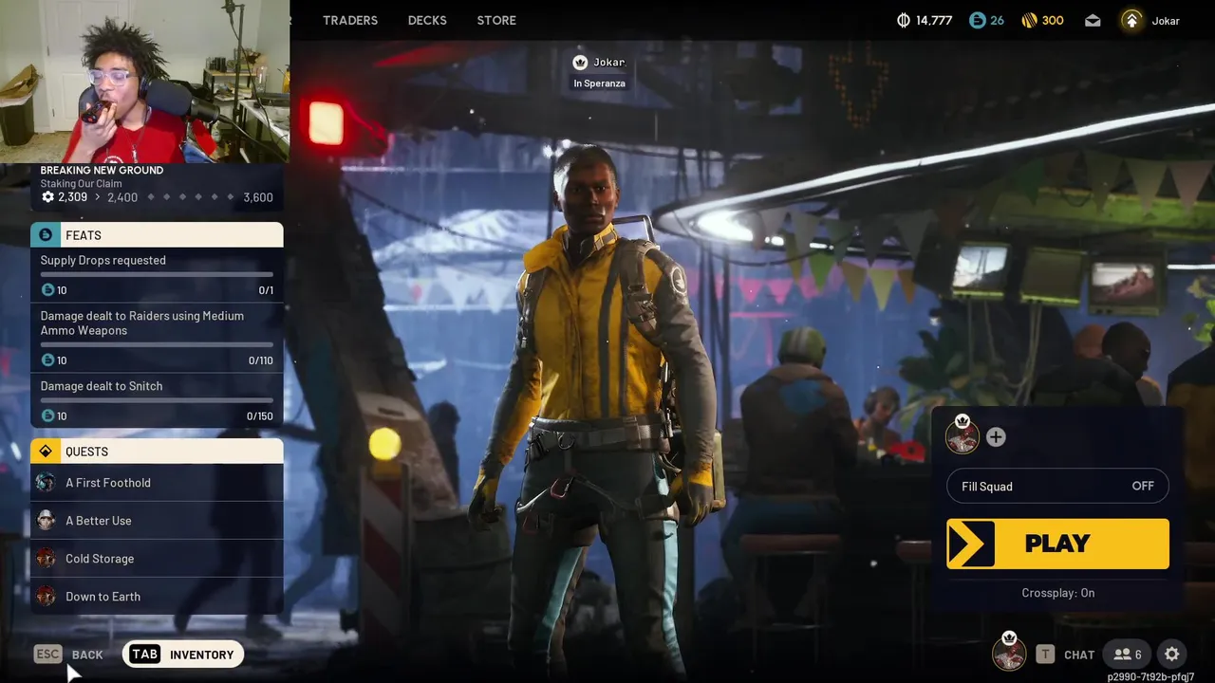The height and width of the screenshot is (683, 1215).
Task: Open the FEATS panel header
Action: click(x=157, y=235)
